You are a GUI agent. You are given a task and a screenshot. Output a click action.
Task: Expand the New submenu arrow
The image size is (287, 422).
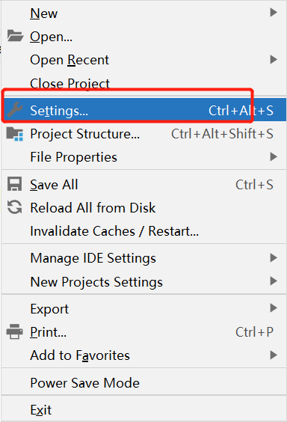click(274, 13)
